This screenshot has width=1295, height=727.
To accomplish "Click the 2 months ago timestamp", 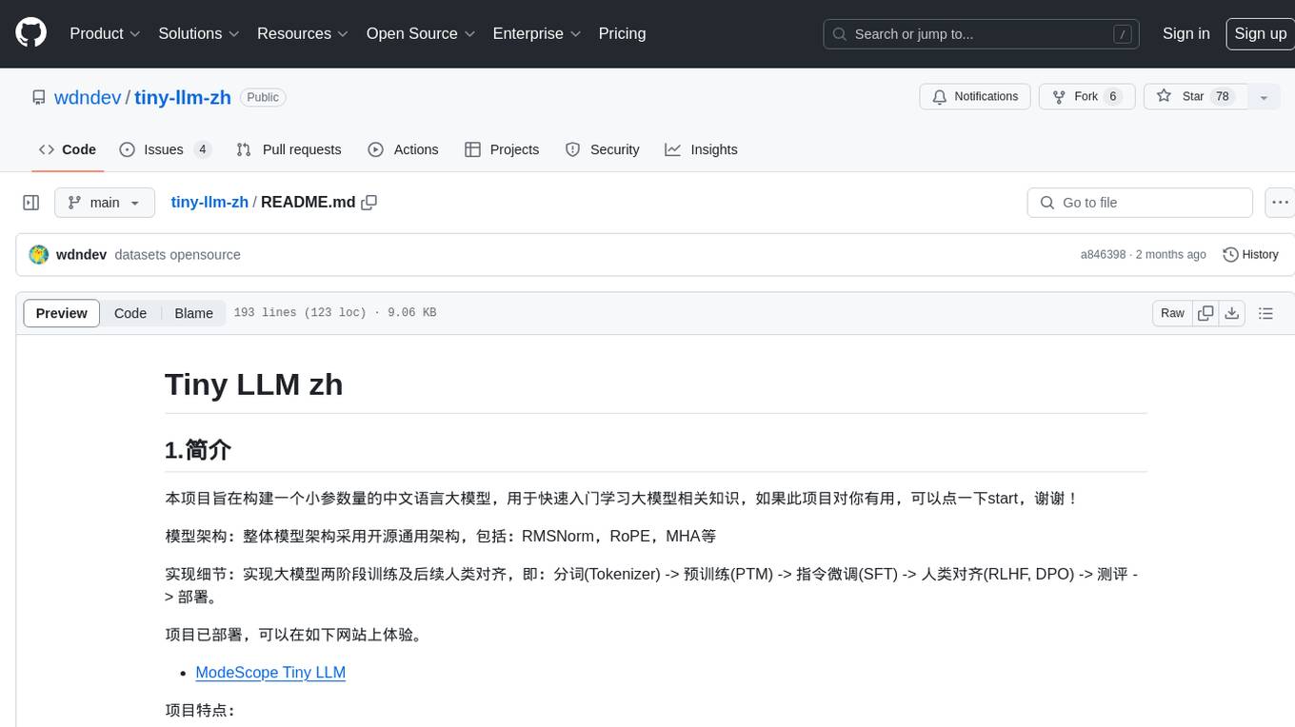I will (x=1171, y=255).
